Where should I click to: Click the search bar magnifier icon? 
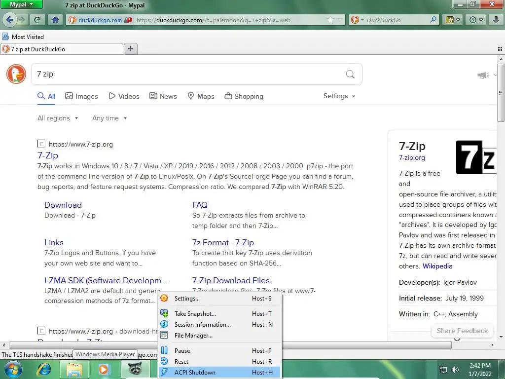tap(433, 20)
